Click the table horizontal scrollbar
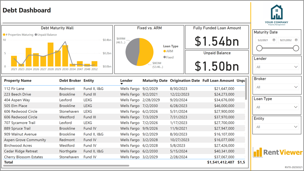 coord(66,166)
